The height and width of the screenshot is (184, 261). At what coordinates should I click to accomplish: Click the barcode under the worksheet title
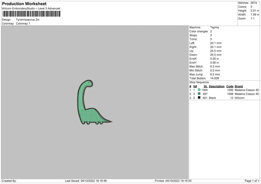31,14
